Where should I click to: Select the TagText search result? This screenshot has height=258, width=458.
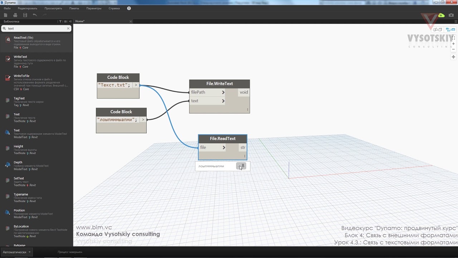tap(36, 101)
